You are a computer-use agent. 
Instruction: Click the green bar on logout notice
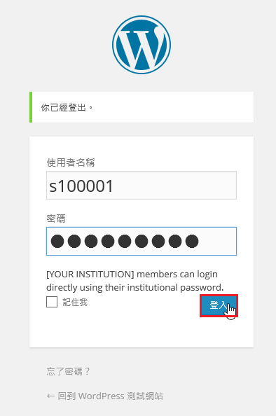pos(31,107)
